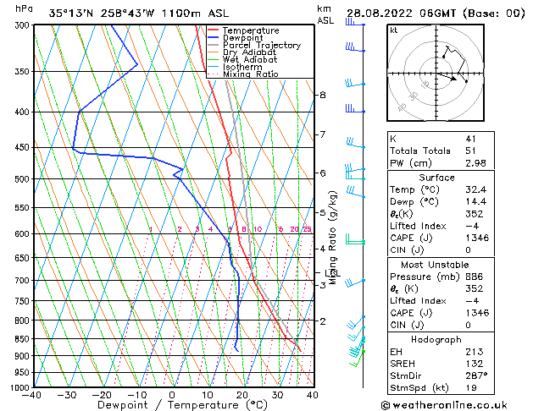533x411 pixels.
Task: Select the Dry Adiabat legend label
Action: pyautogui.click(x=249, y=52)
